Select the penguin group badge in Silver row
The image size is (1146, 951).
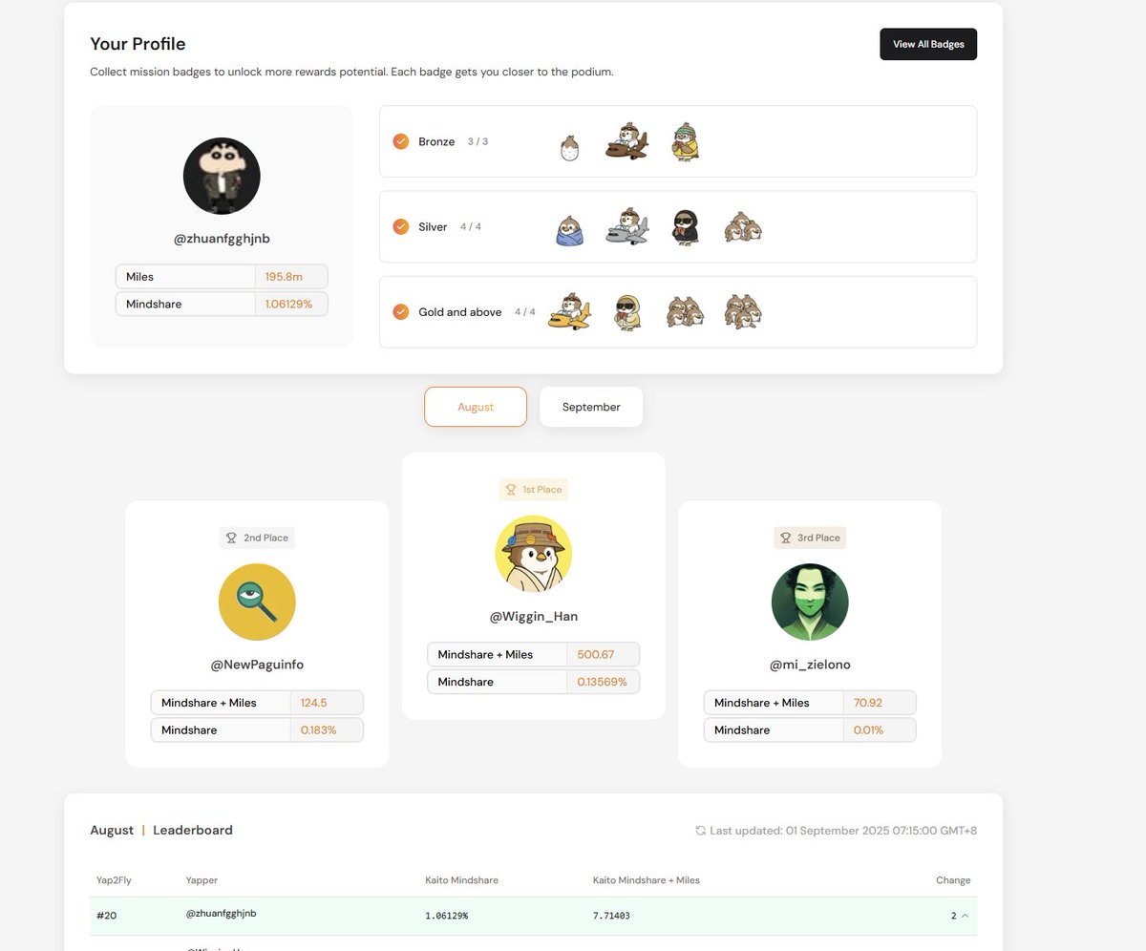[x=742, y=228]
